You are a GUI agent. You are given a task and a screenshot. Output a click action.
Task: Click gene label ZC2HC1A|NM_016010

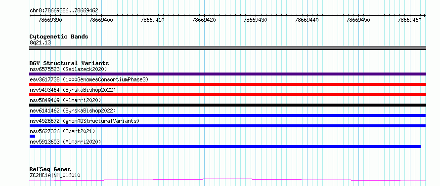click(55, 176)
